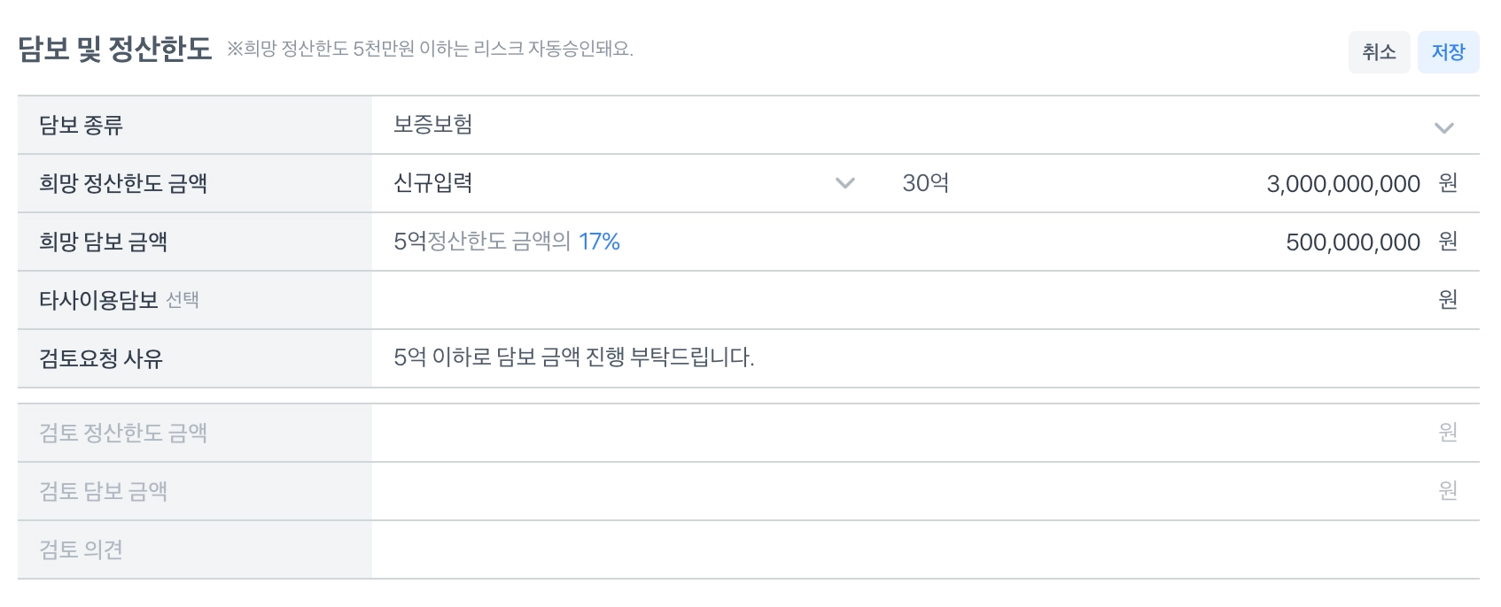Click the 취소 button

point(1379,52)
